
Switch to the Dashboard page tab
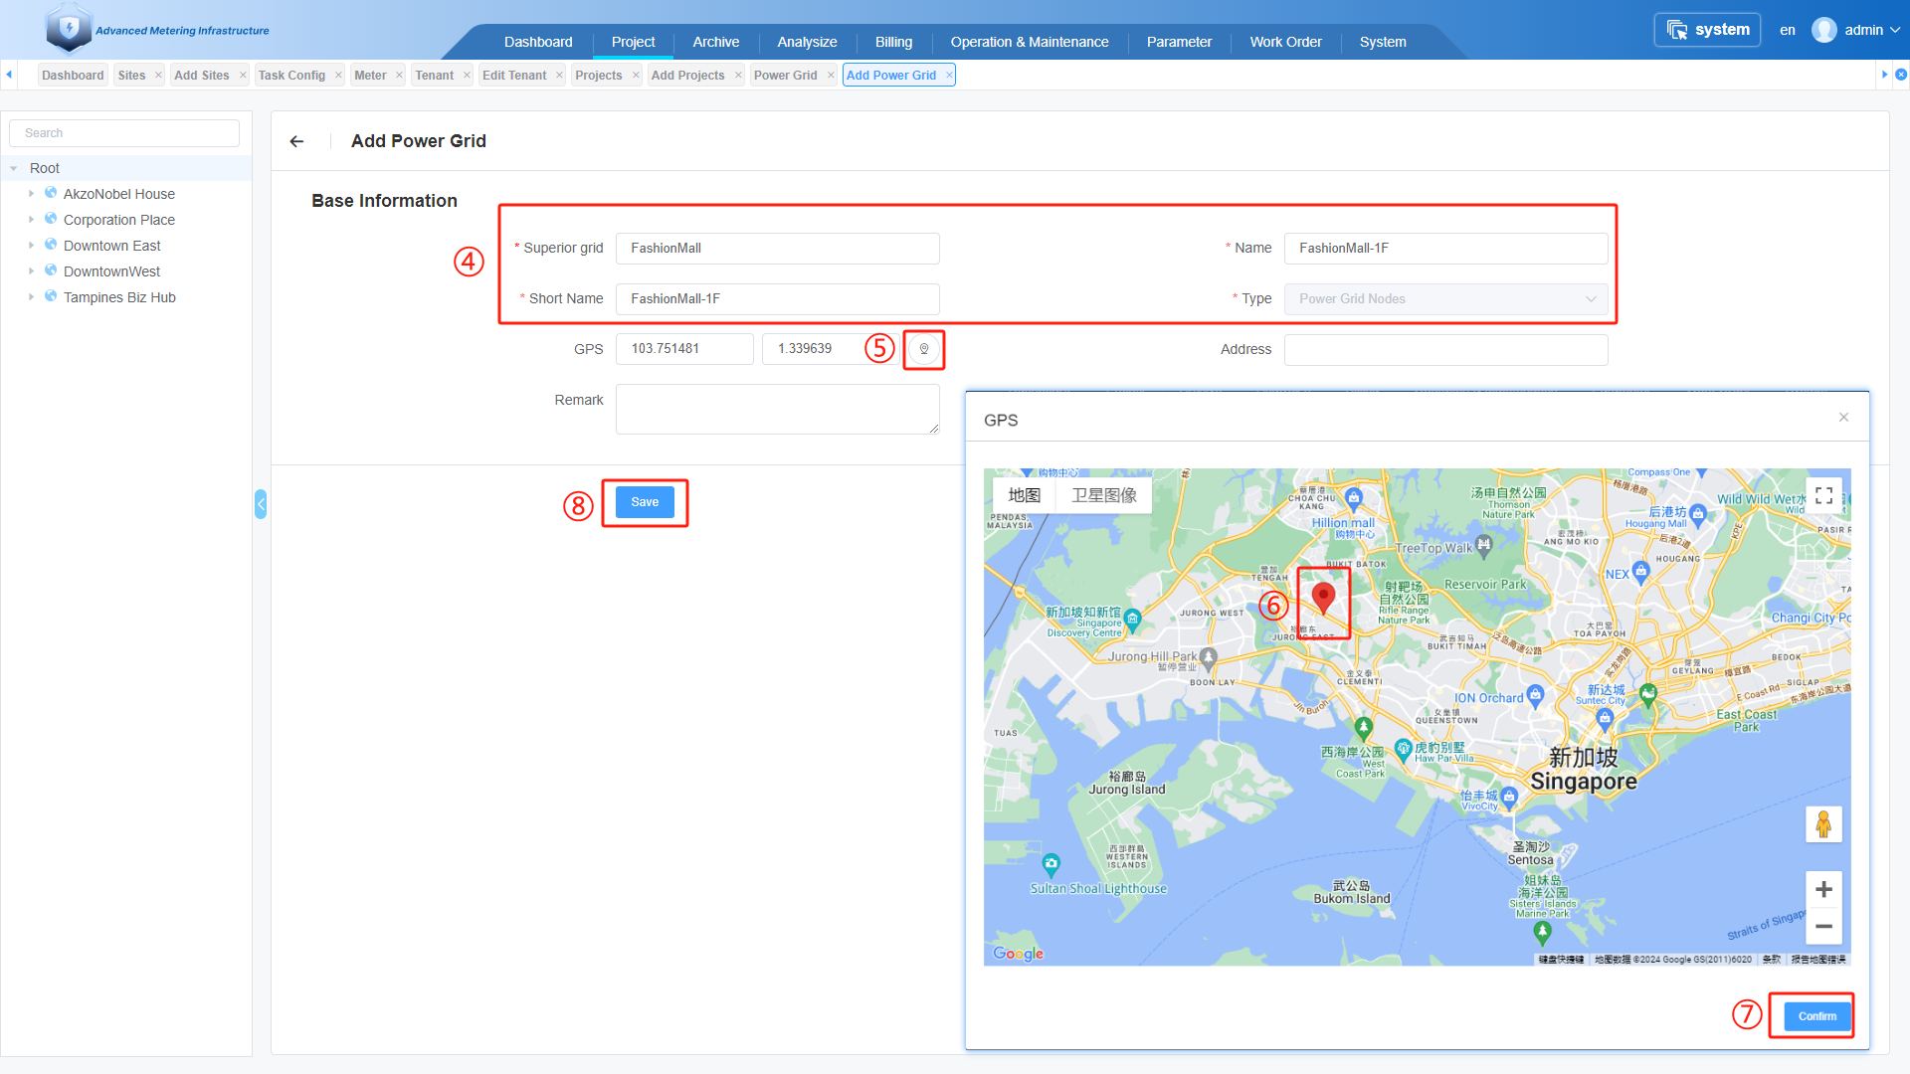(x=73, y=76)
